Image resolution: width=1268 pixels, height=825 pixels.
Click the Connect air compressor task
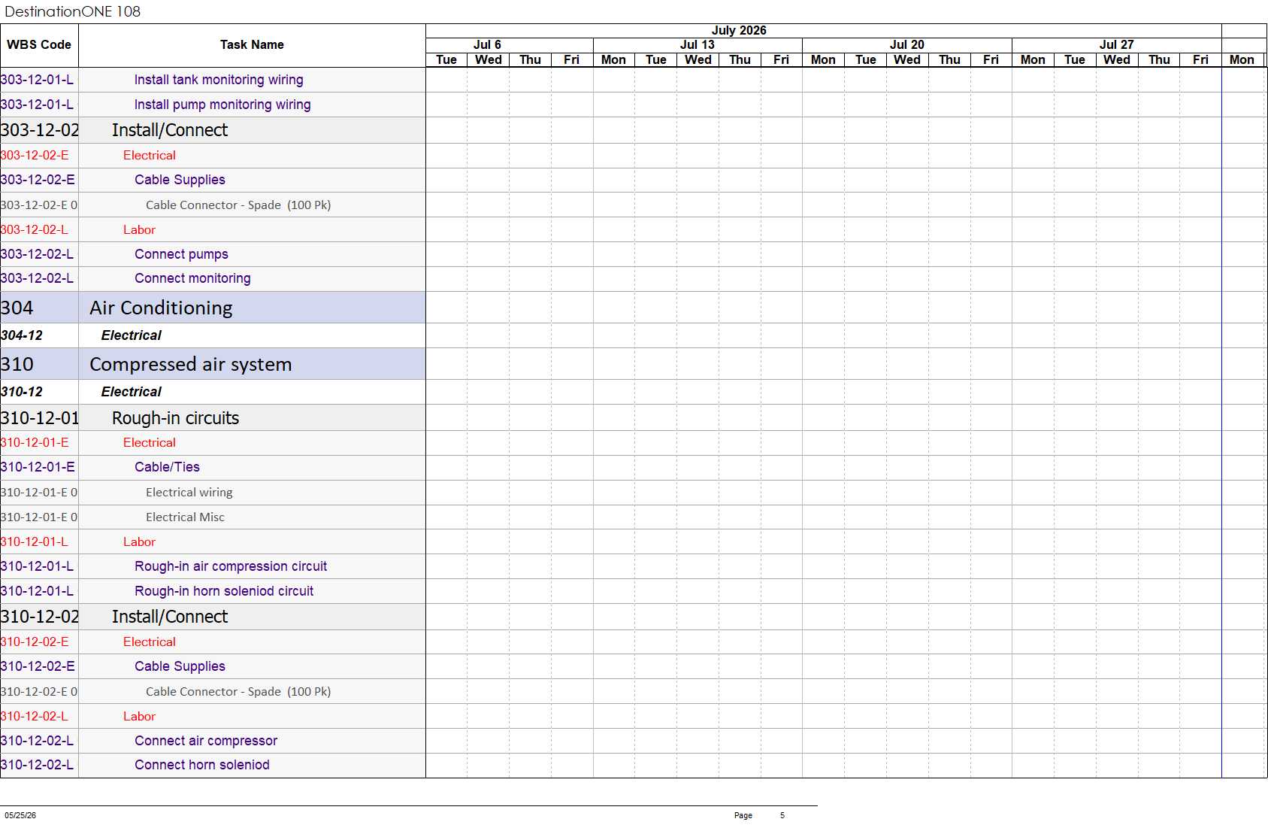click(206, 741)
